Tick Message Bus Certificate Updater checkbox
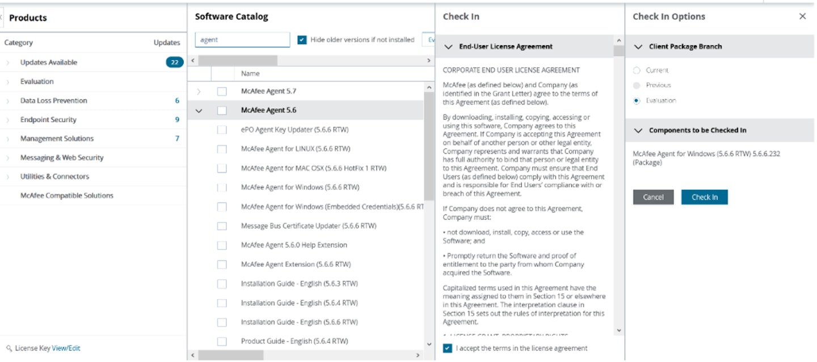This screenshot has height=362, width=817. click(x=222, y=226)
